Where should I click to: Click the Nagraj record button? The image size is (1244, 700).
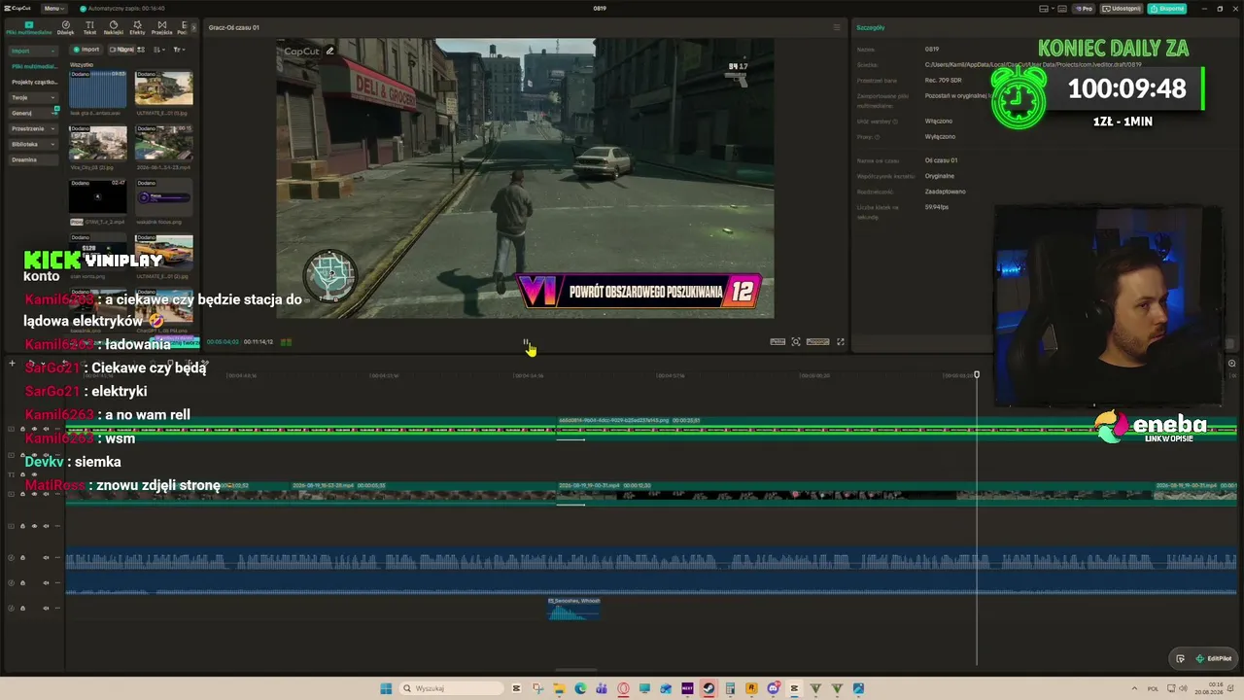pyautogui.click(x=121, y=50)
